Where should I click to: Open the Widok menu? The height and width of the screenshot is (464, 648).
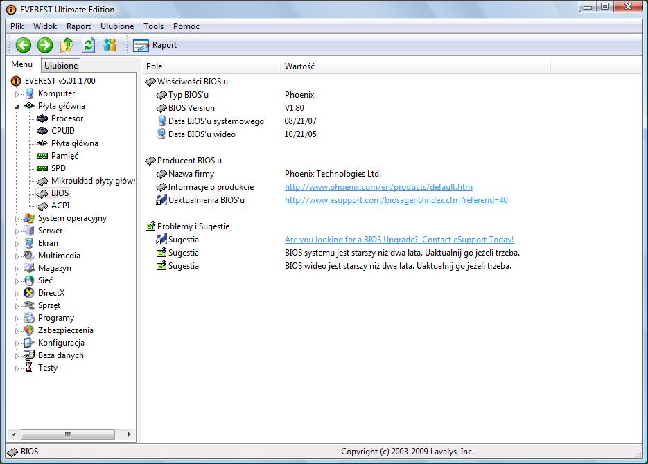45,26
